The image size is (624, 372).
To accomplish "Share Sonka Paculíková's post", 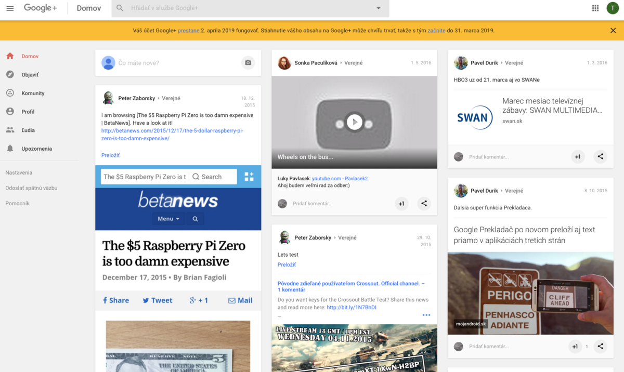I will pyautogui.click(x=424, y=204).
